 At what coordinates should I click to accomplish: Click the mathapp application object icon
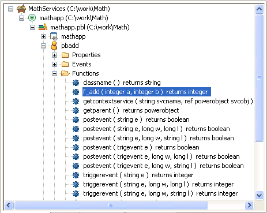pos(54,36)
